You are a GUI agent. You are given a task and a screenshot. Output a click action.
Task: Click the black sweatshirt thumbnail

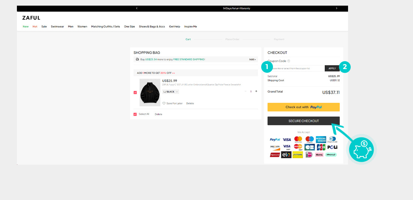[150, 93]
